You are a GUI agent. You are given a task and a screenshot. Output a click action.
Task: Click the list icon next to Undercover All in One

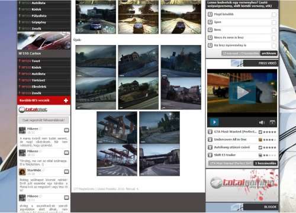tap(210, 140)
